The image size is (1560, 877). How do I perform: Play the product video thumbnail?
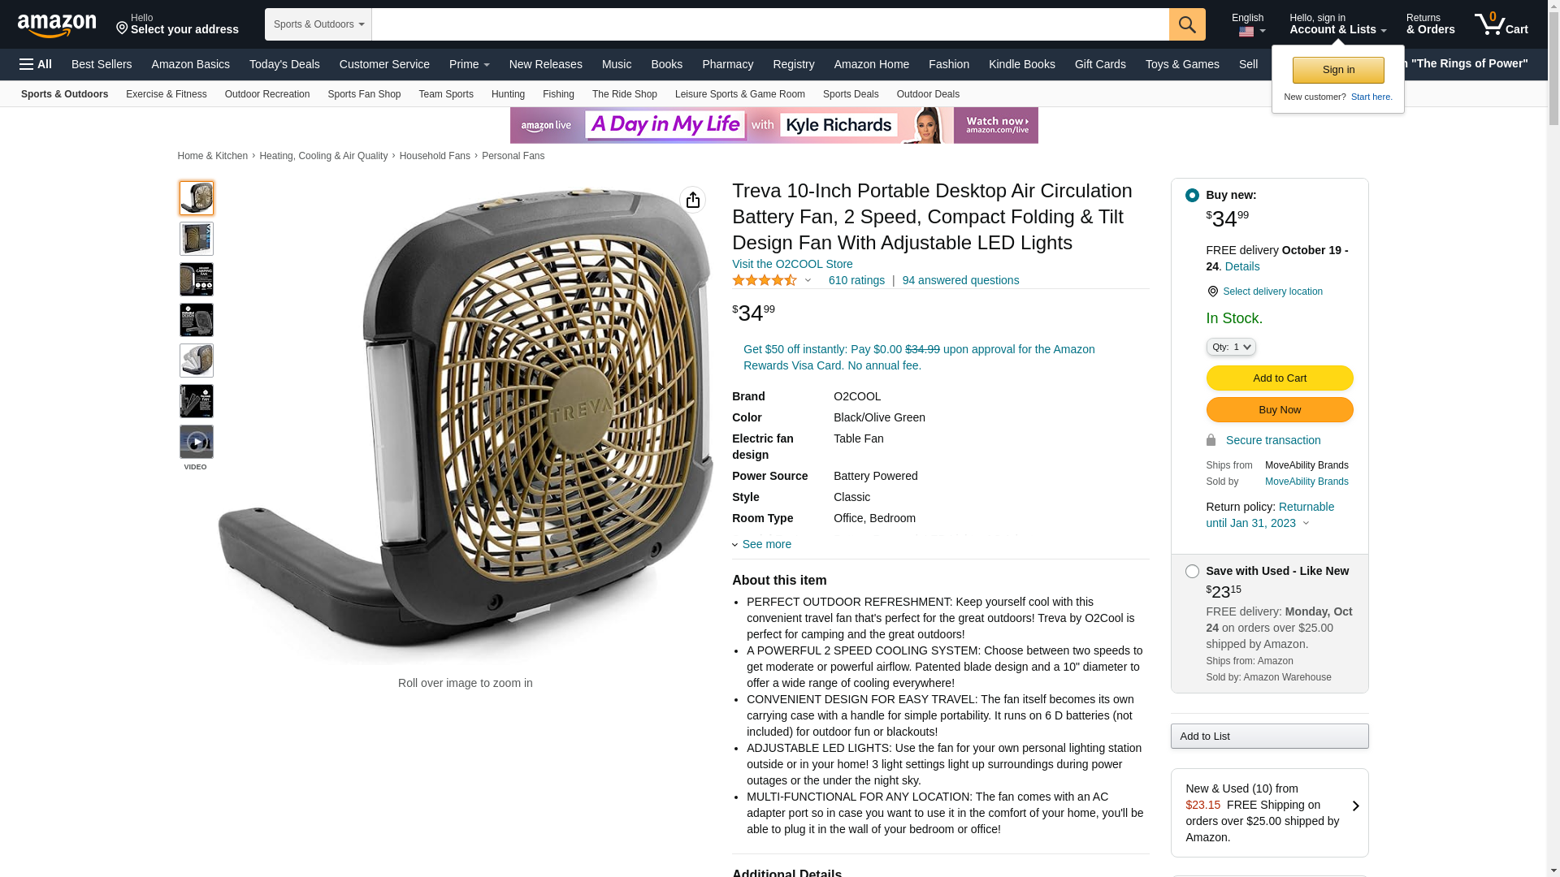[x=196, y=442]
